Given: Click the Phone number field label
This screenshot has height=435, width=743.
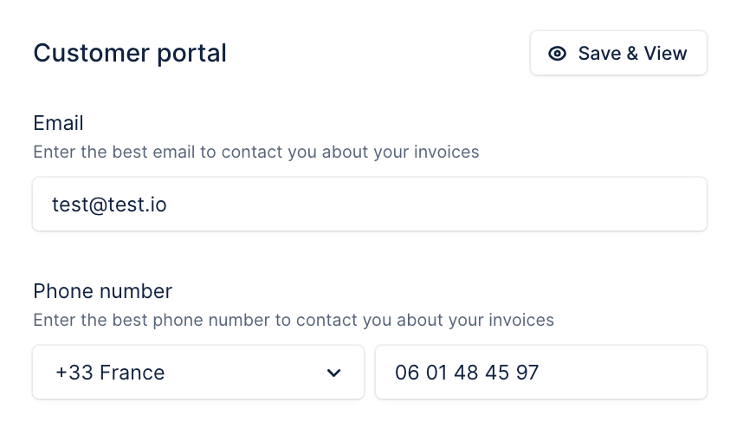Looking at the screenshot, I should point(103,291).
